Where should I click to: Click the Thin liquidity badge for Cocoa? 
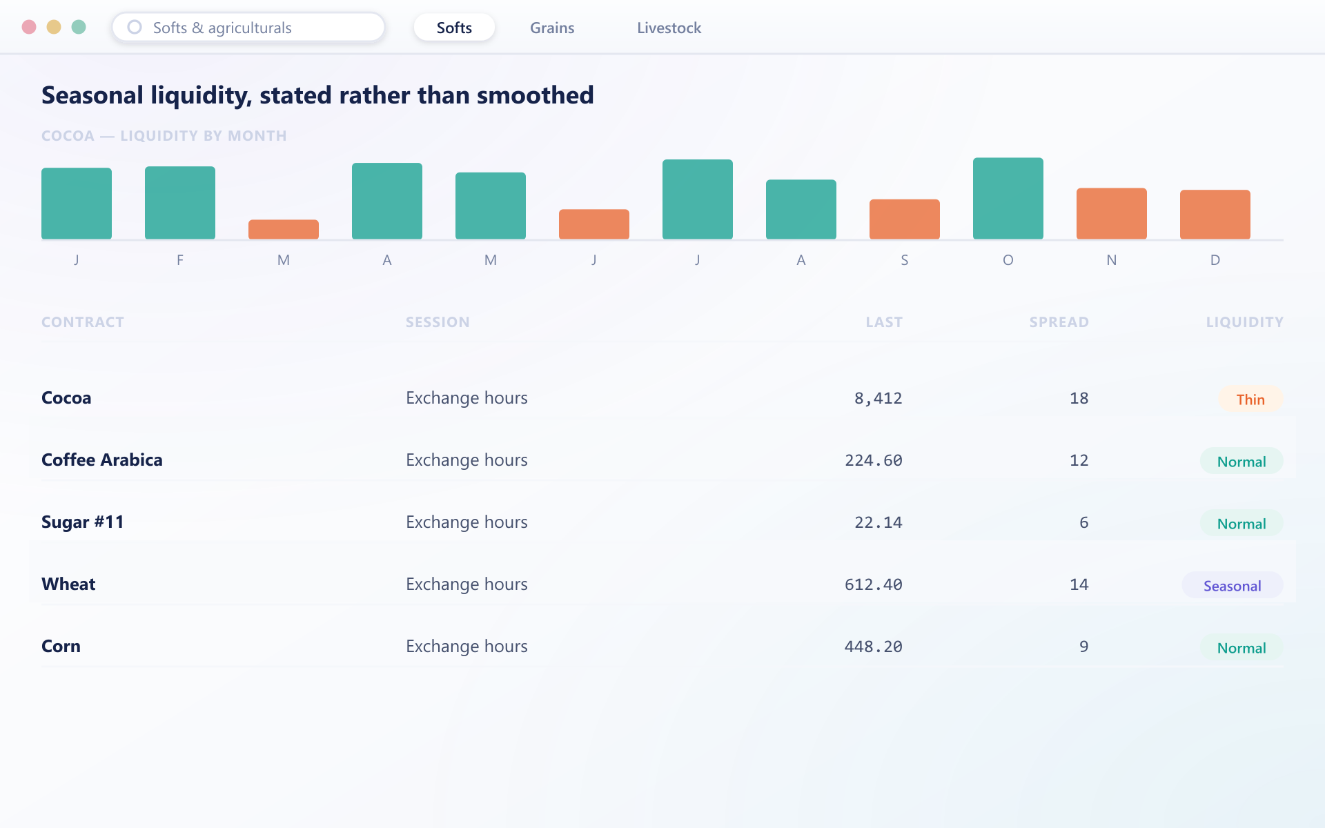[x=1250, y=400]
